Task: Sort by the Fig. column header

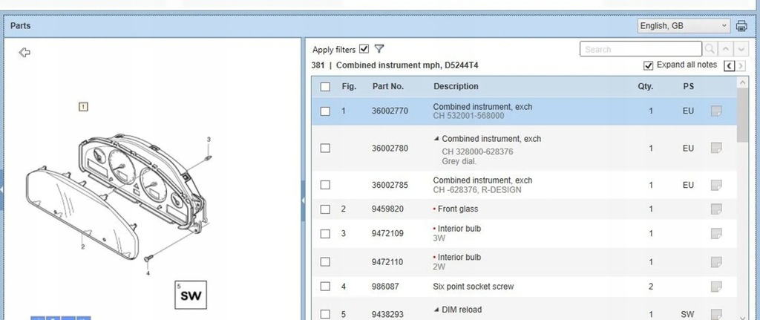Action: click(349, 87)
